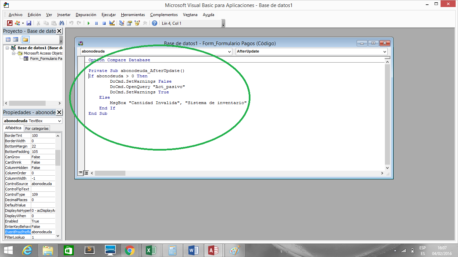Open the AfterUpdate procedure dropdown
Viewport: 458px width, 257px height.
click(385, 52)
